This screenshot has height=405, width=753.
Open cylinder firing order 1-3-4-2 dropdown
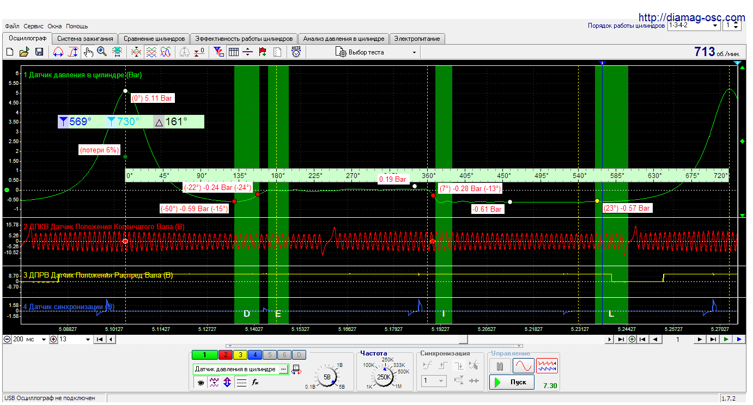tap(693, 26)
